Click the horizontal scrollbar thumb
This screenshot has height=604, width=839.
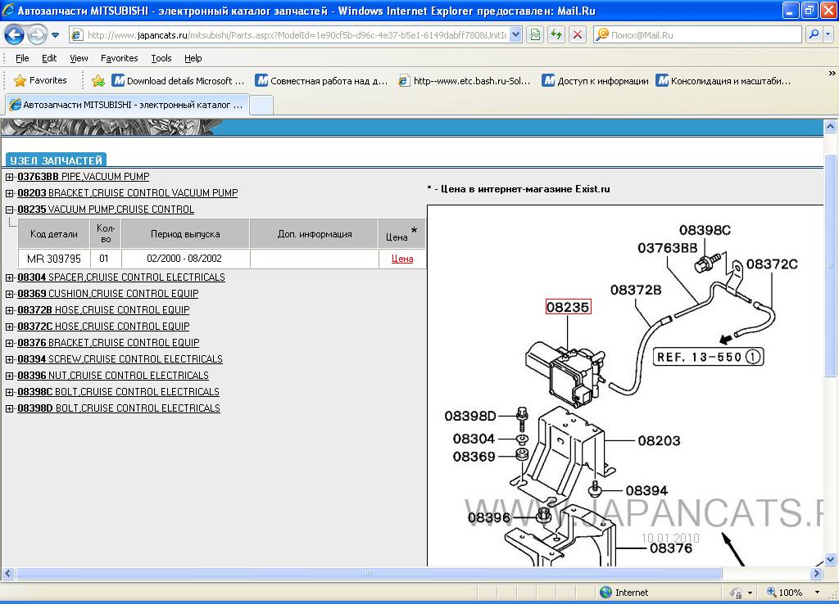369,574
